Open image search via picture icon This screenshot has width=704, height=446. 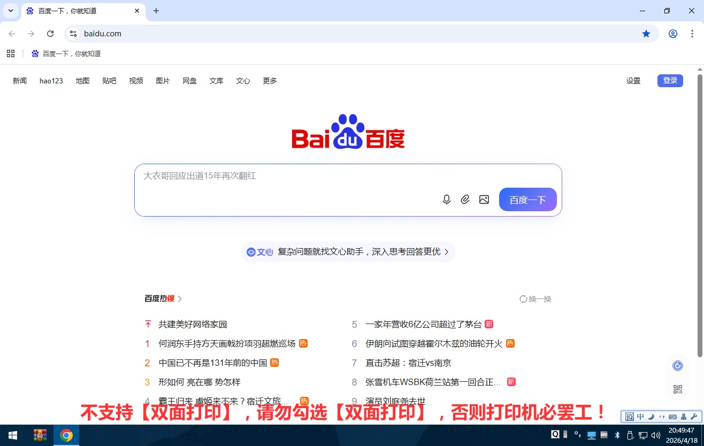484,199
